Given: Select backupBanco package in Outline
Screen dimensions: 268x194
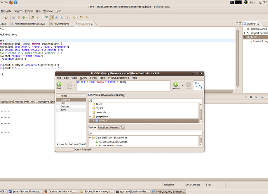Looking at the screenshot, I should [x=259, y=29].
